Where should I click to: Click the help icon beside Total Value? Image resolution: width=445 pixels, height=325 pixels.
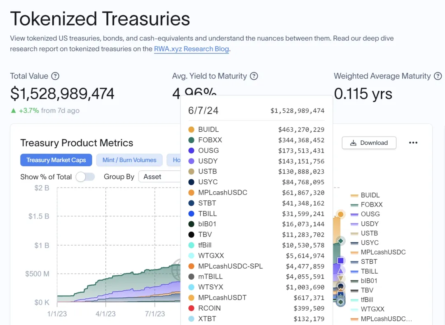point(55,76)
